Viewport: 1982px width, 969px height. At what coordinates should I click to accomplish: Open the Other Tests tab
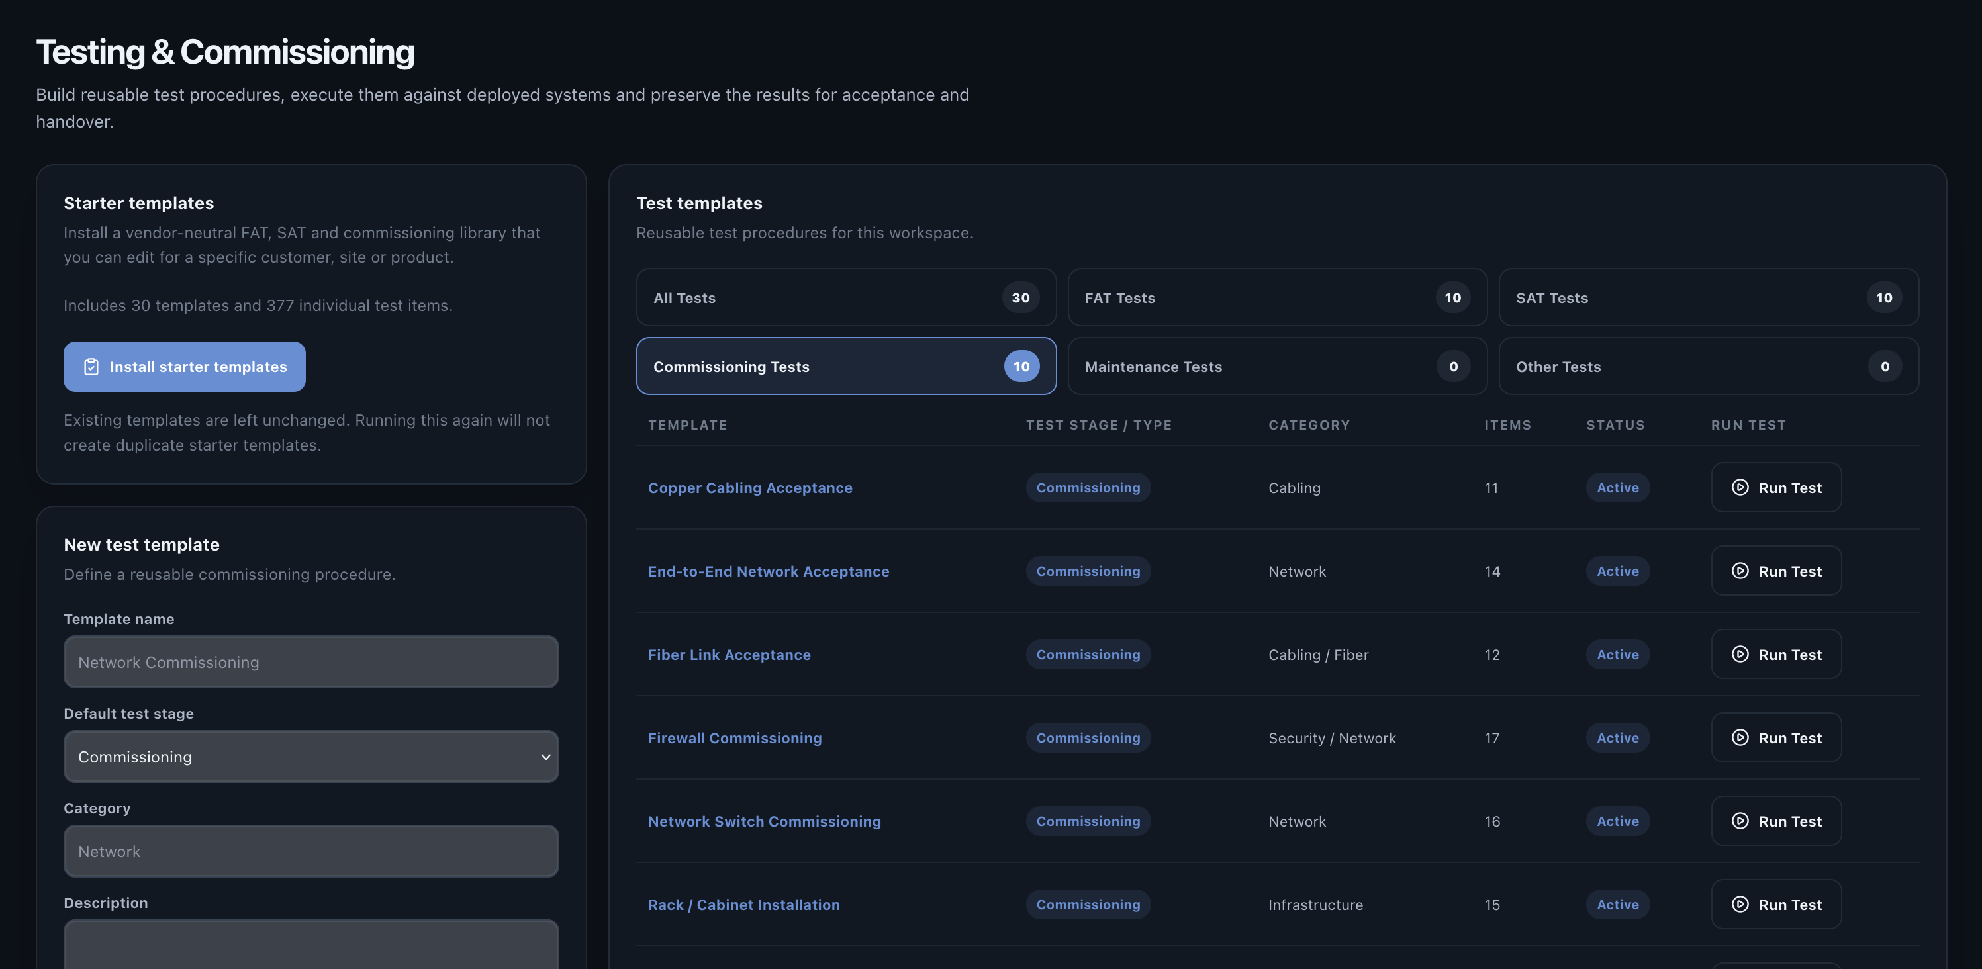pos(1708,366)
